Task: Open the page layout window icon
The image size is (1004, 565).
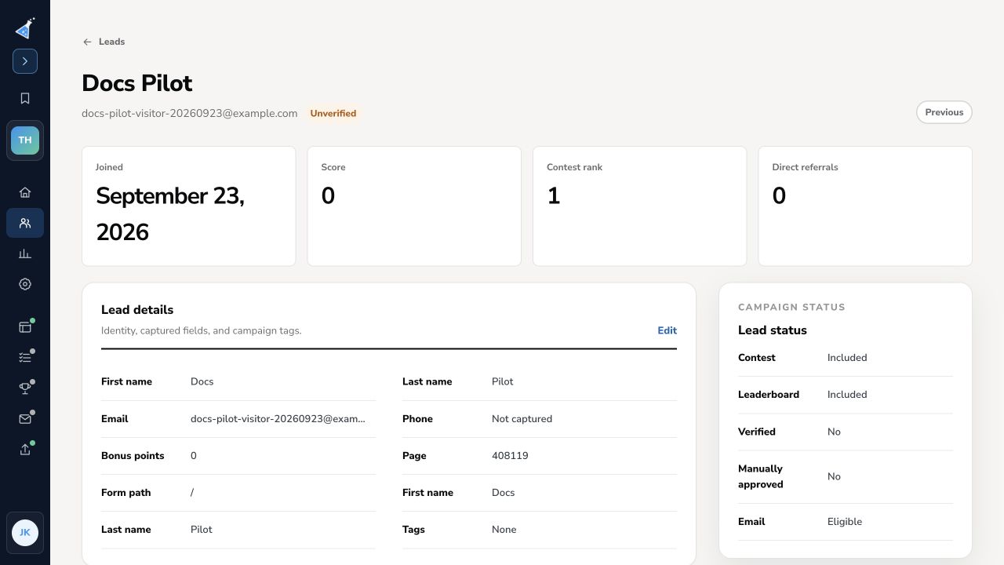Action: (25, 327)
